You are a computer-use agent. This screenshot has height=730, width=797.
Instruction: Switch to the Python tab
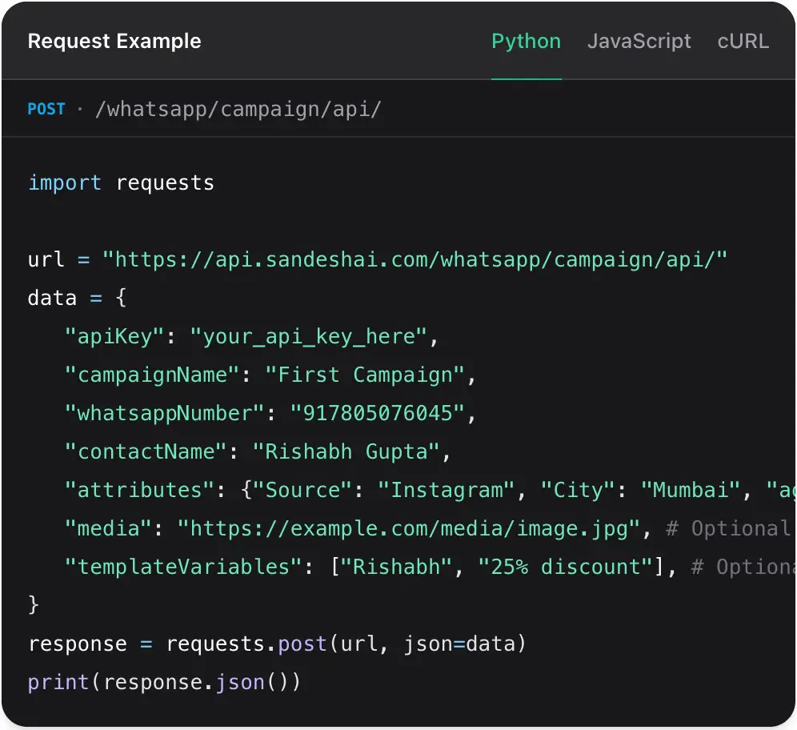[x=526, y=42]
